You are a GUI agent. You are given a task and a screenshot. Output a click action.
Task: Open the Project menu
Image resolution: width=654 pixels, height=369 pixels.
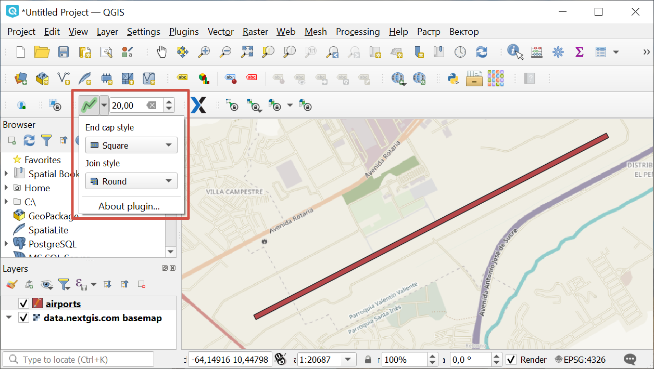21,32
